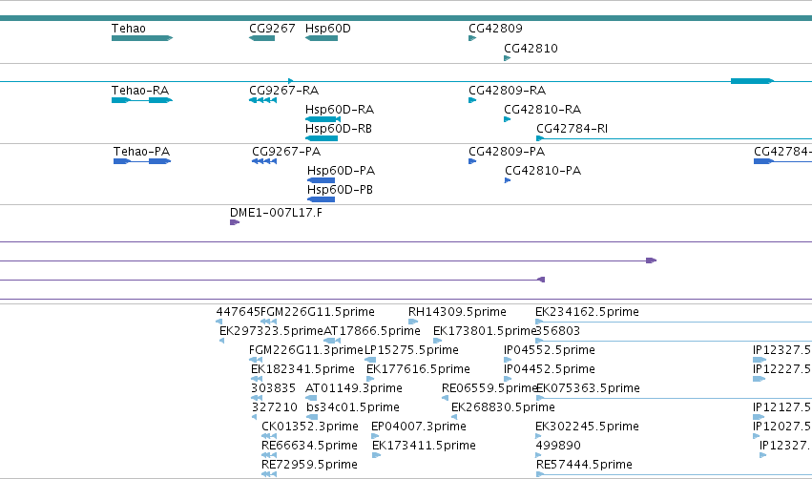Select EK173411.5prime EST label
Image resolution: width=812 pixels, height=479 pixels.
tap(424, 446)
